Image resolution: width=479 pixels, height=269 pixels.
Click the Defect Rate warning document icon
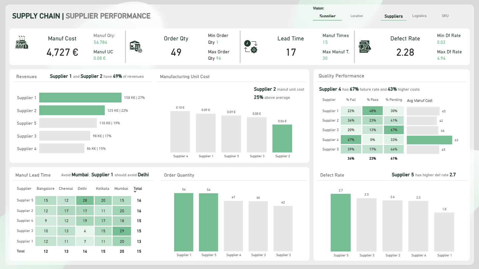[365, 46]
